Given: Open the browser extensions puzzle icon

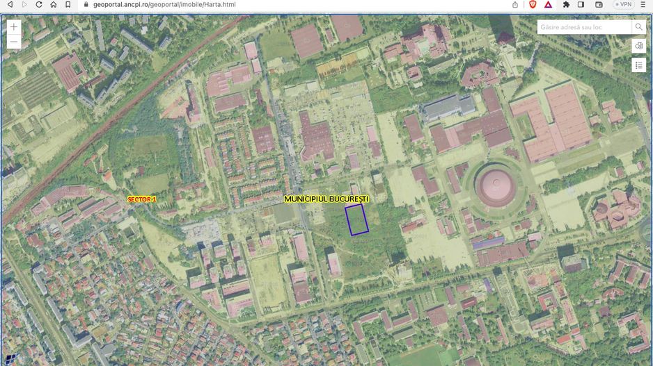Looking at the screenshot, I should [x=566, y=4].
